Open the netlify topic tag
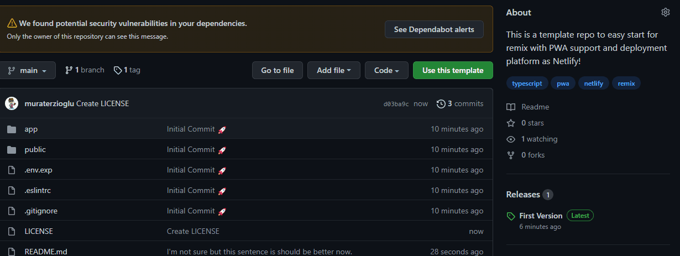Screen dimensions: 680x256 pos(594,83)
